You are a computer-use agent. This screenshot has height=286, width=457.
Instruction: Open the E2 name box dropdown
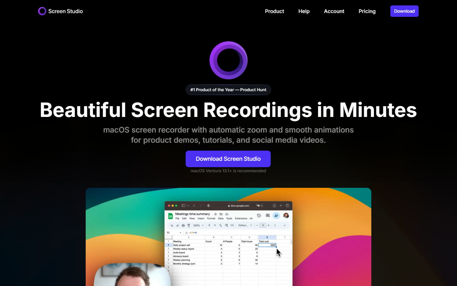click(x=180, y=233)
